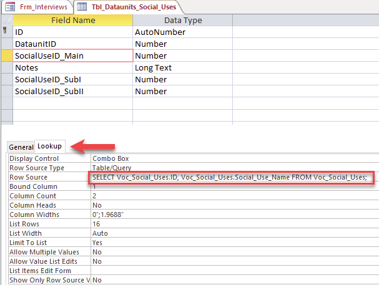Select the DataunitID field row

point(73,44)
